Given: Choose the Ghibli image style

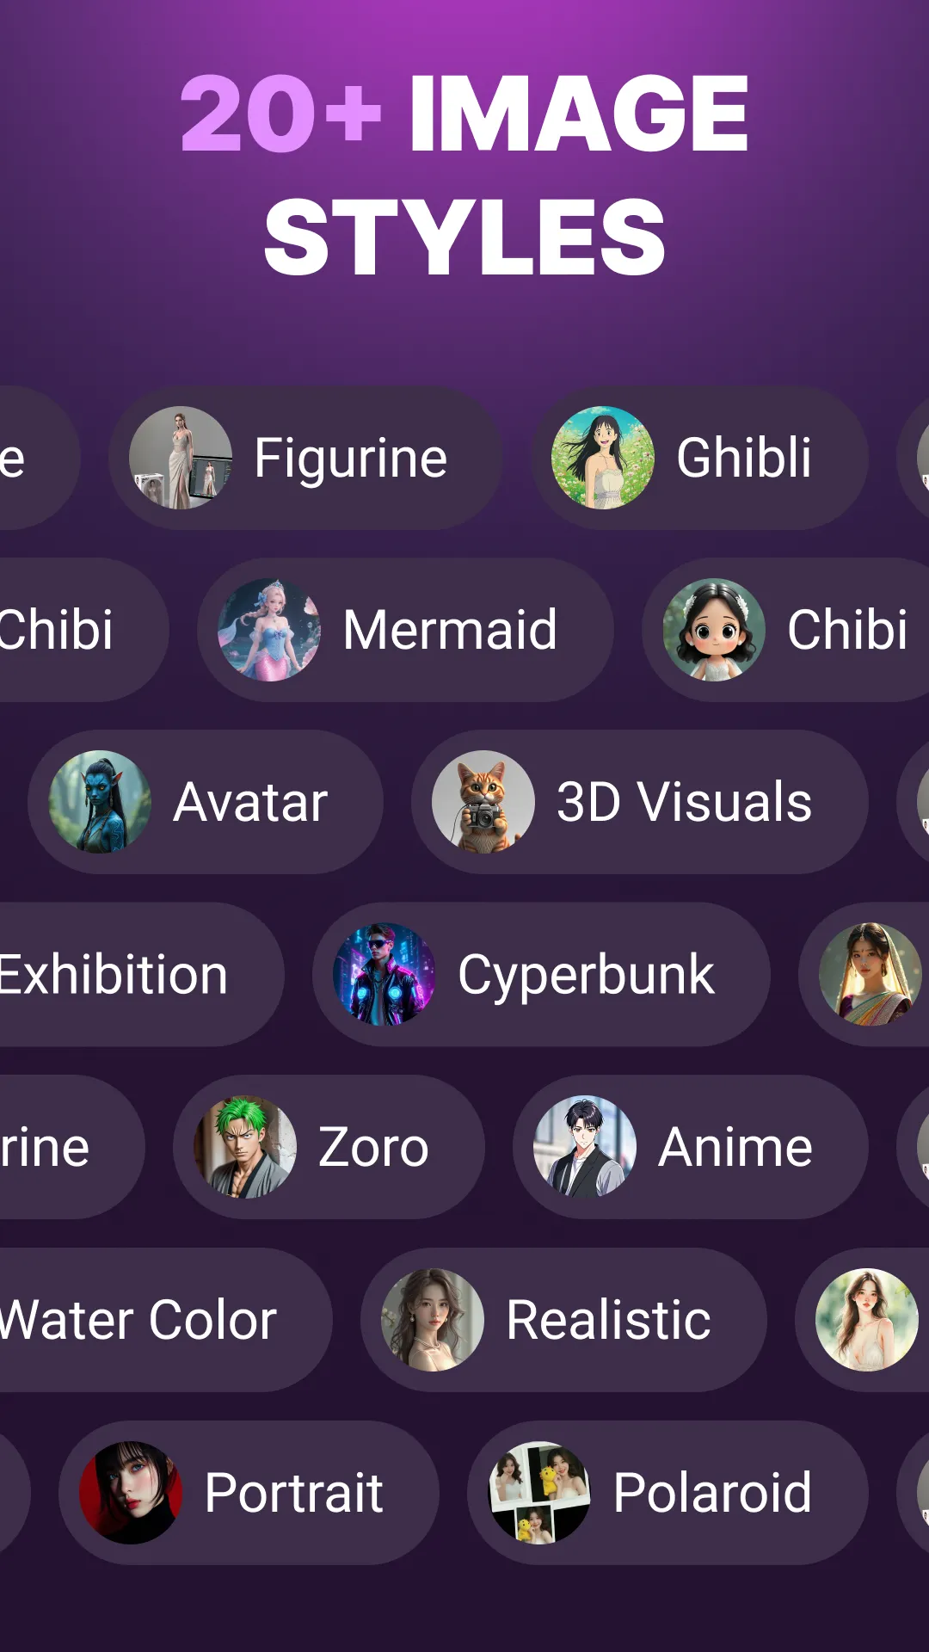Looking at the screenshot, I should pyautogui.click(x=699, y=458).
